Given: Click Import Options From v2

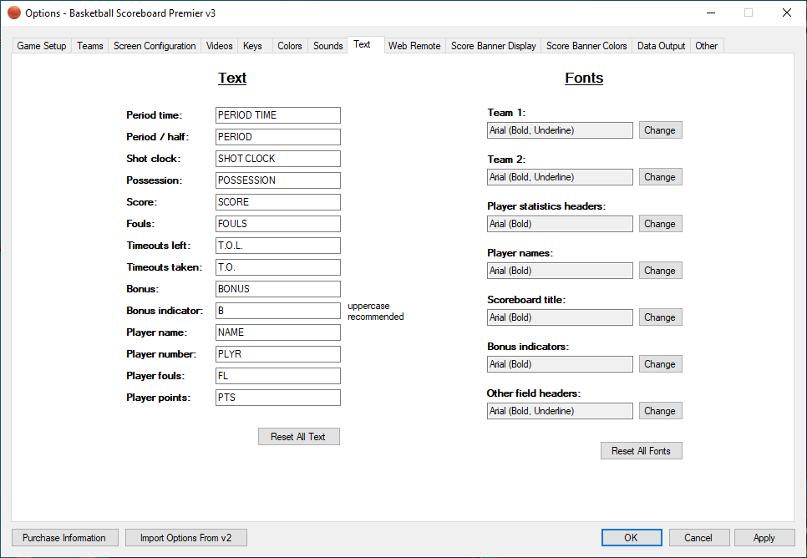Looking at the screenshot, I should click(186, 538).
